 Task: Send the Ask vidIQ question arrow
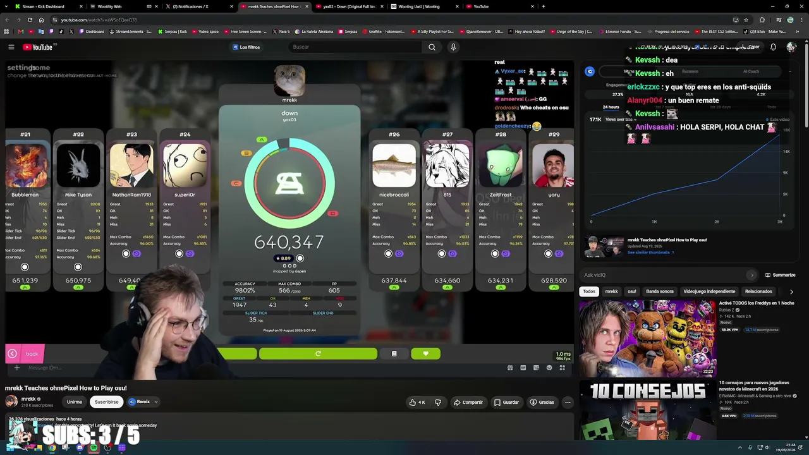[x=751, y=275]
